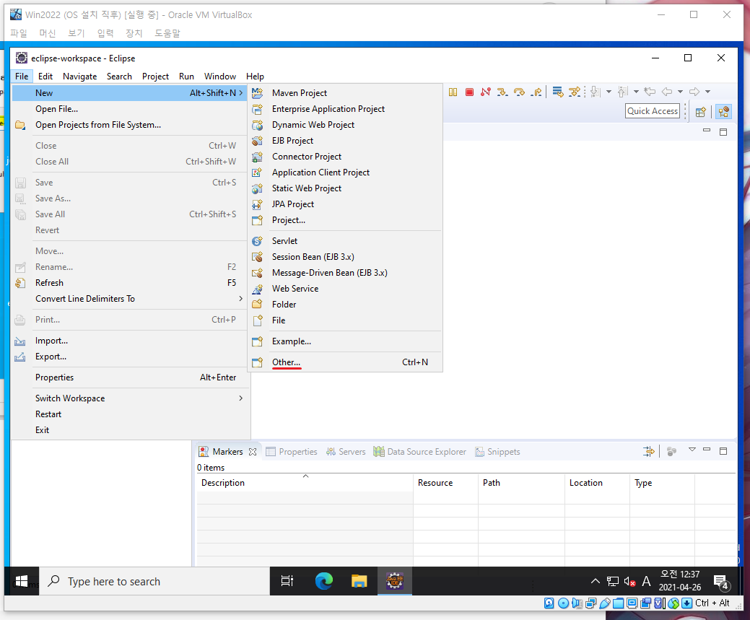Viewport: 750px width, 620px height.
Task: Click the Step Return toolbar icon
Action: [x=536, y=92]
